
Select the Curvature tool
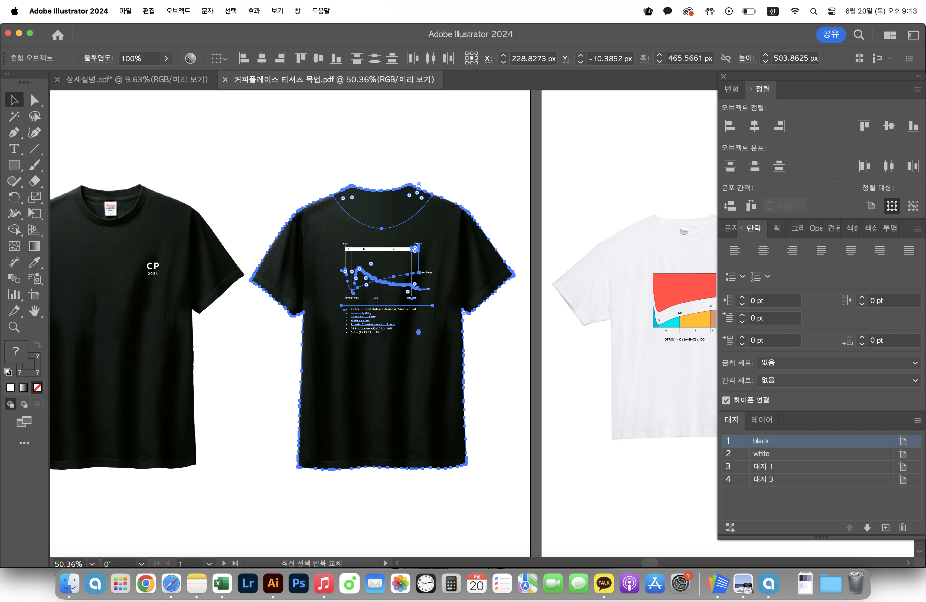coord(35,133)
